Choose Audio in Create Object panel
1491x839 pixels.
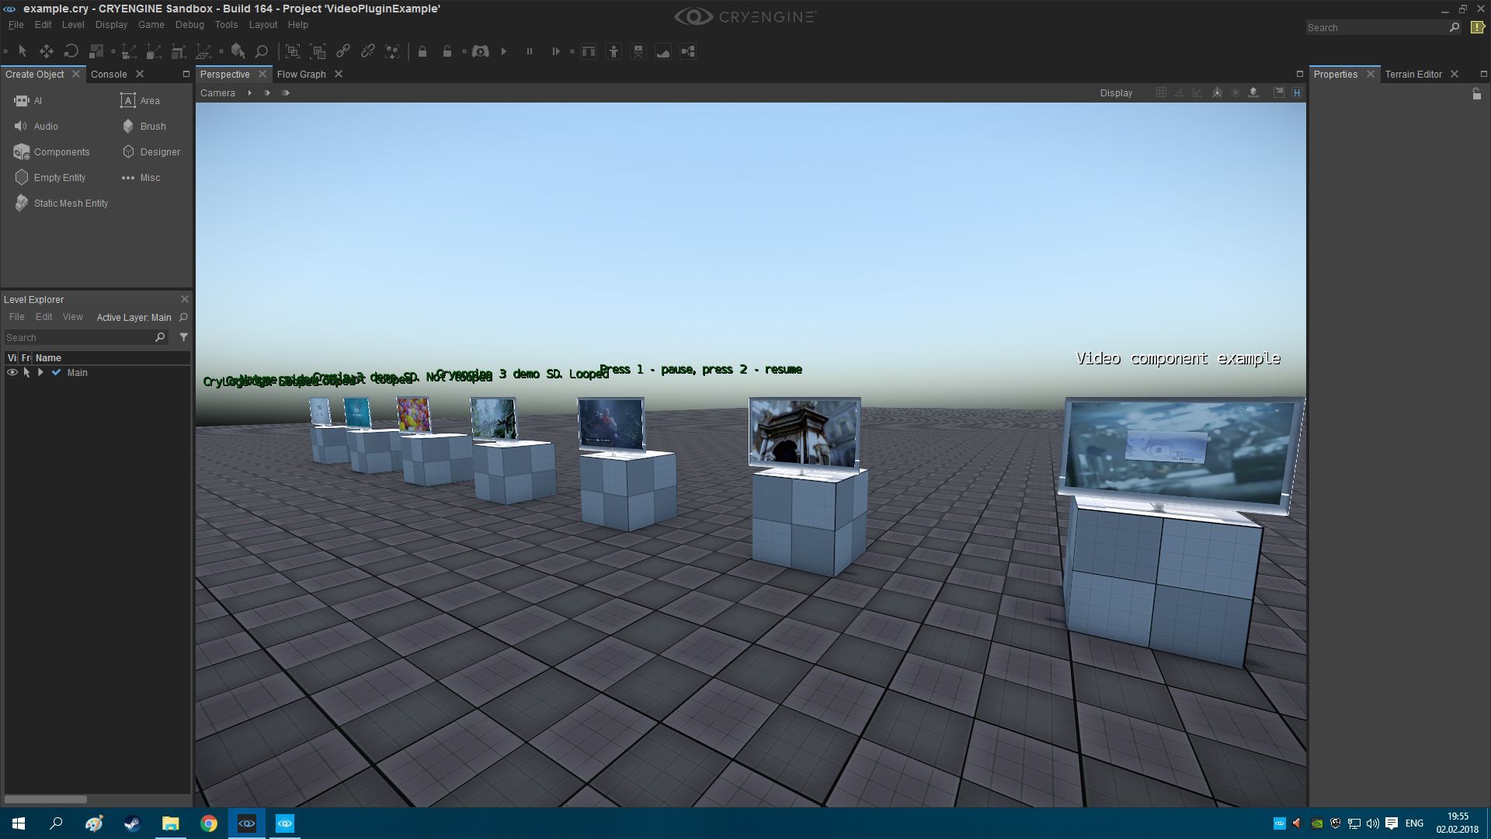(x=36, y=127)
